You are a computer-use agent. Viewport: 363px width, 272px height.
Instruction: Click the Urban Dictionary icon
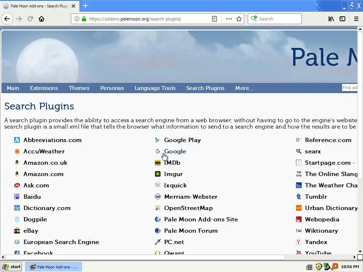tap(298, 208)
